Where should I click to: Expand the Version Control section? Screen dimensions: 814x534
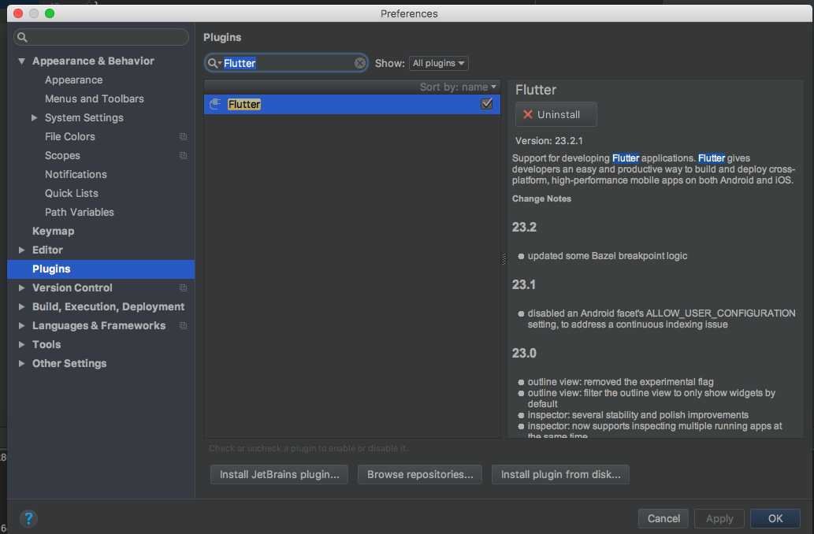click(21, 288)
